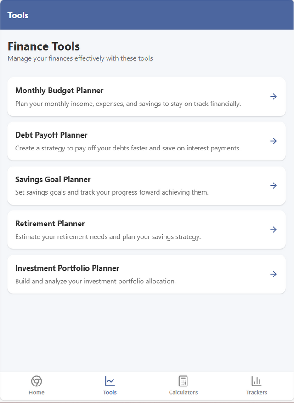Switch to the Home tab label
This screenshot has width=294, height=403.
click(x=36, y=392)
